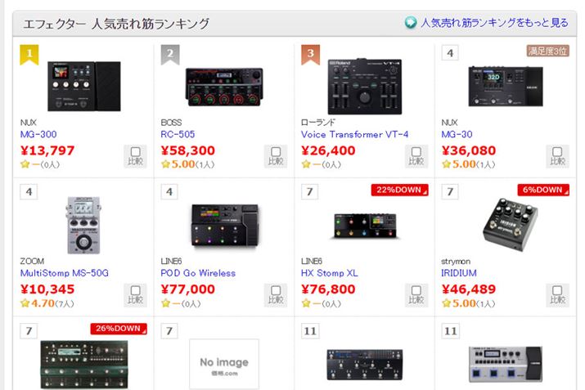The width and height of the screenshot is (585, 390).
Task: Click the MG-30 product image
Action: coord(506,87)
